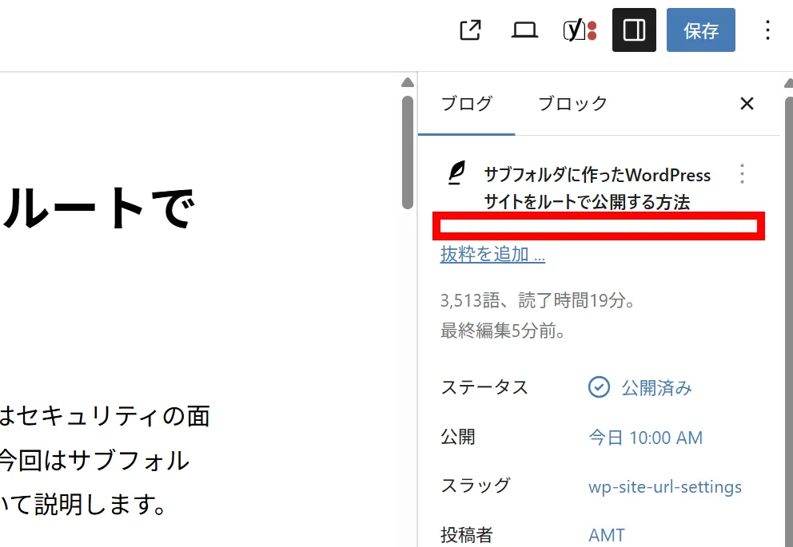Open post actions menu beside the title
The height and width of the screenshot is (547, 793).
(x=742, y=174)
